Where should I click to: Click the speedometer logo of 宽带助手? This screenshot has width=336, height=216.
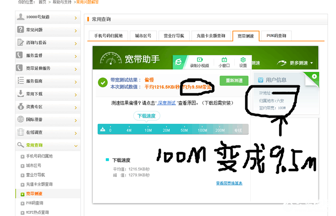click(x=111, y=58)
